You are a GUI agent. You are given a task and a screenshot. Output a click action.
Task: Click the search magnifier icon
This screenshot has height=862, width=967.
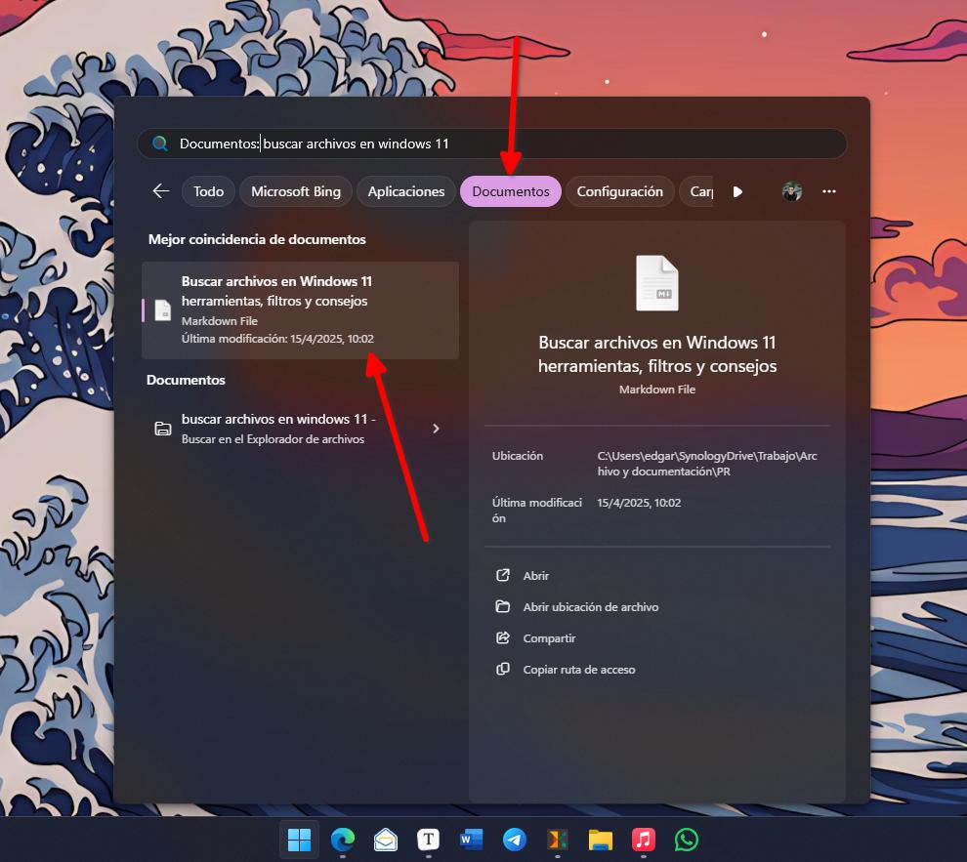pos(160,144)
